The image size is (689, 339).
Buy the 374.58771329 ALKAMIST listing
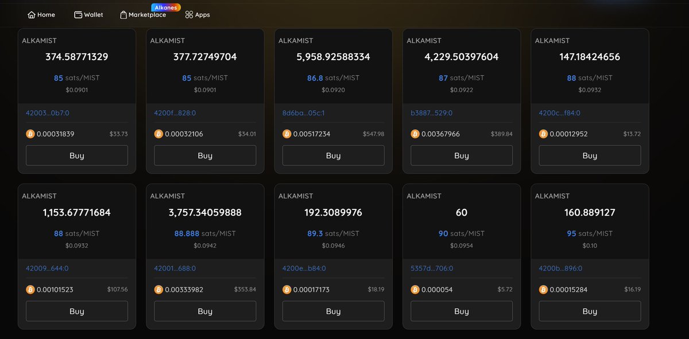pyautogui.click(x=77, y=155)
